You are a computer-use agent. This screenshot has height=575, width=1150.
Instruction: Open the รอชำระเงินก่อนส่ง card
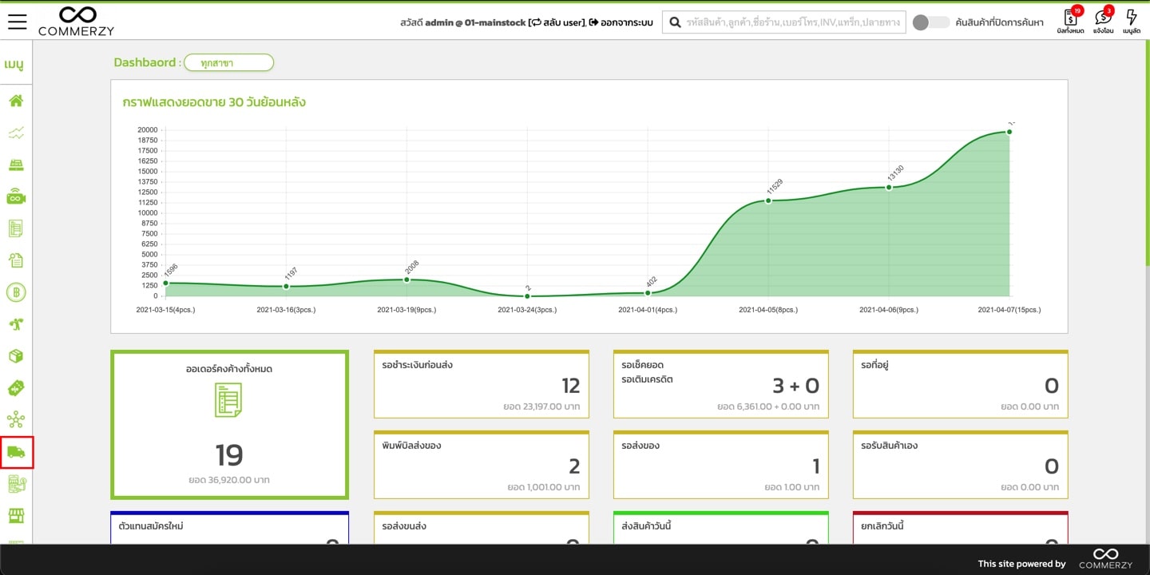(481, 385)
